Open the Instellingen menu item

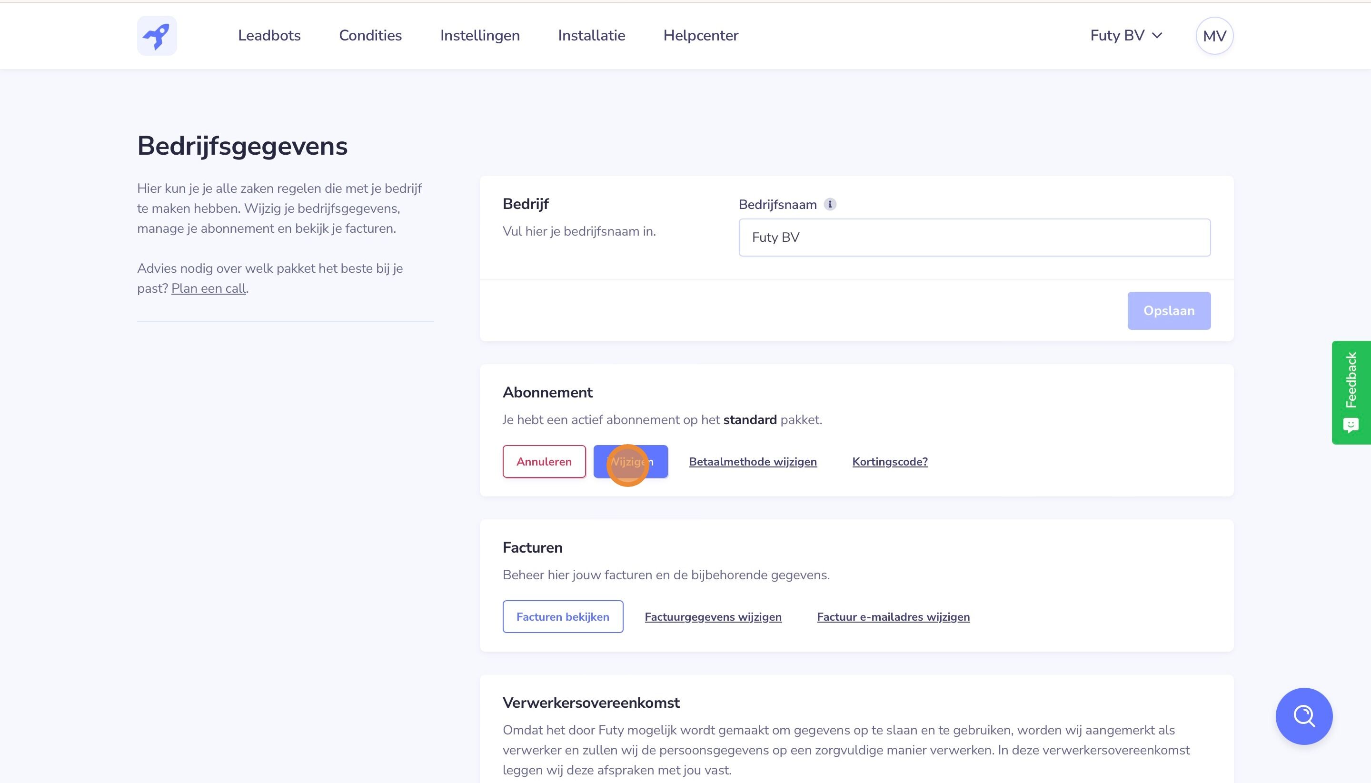[480, 36]
